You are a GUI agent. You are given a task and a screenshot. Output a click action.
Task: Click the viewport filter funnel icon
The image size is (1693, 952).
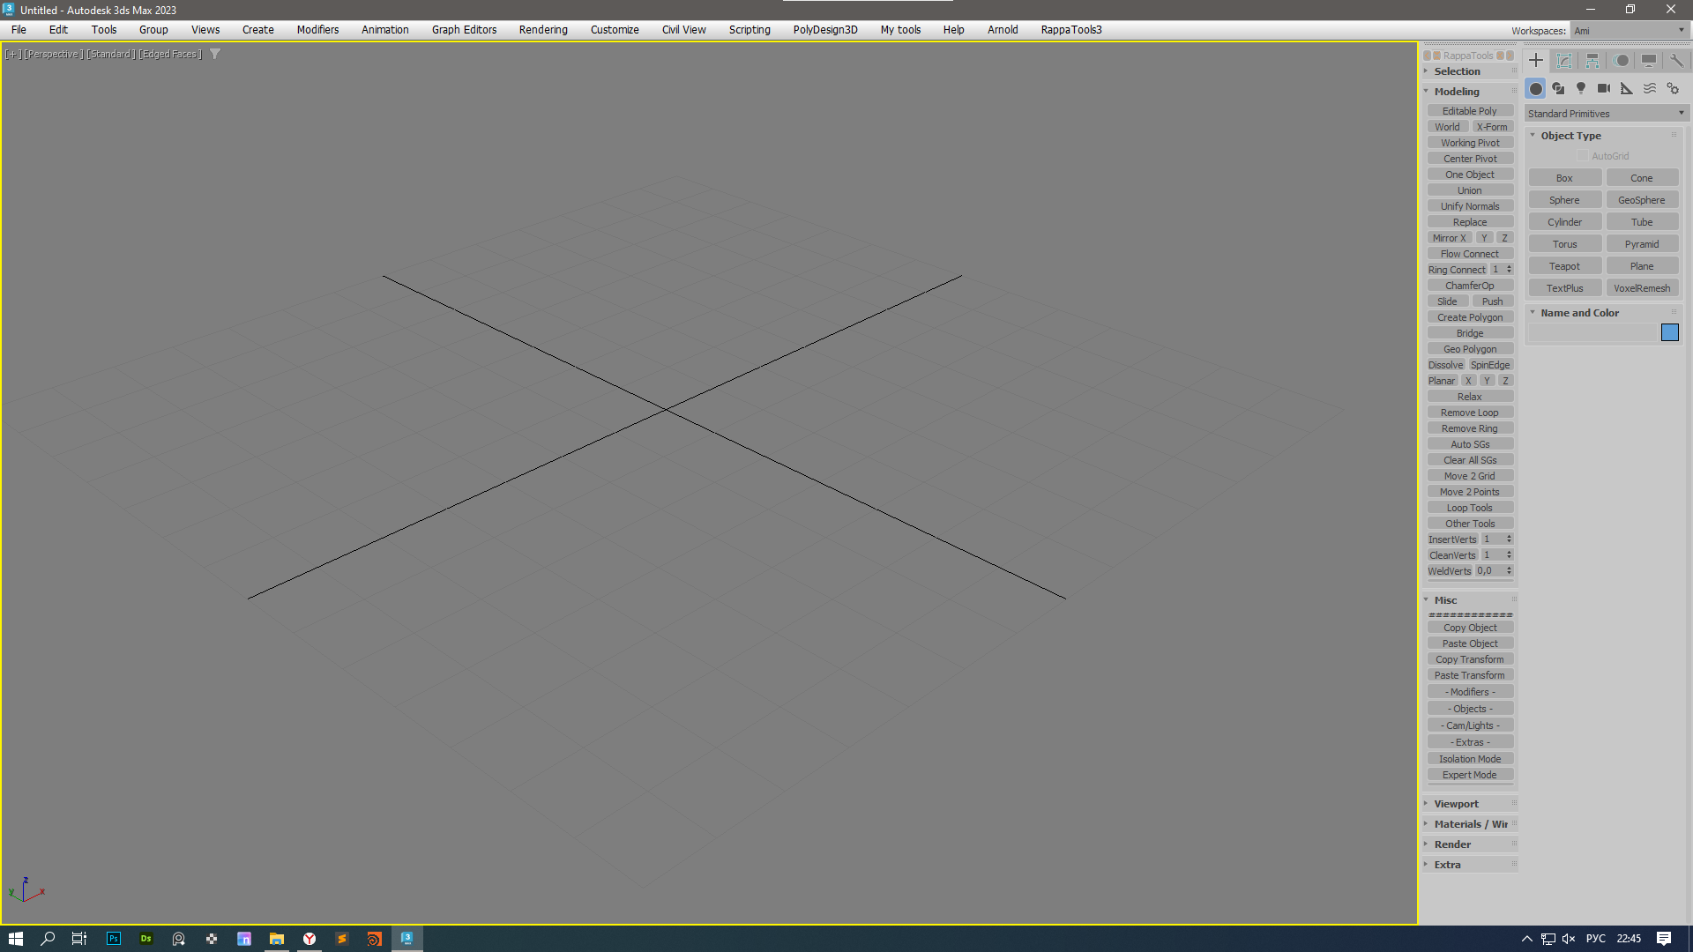(214, 55)
